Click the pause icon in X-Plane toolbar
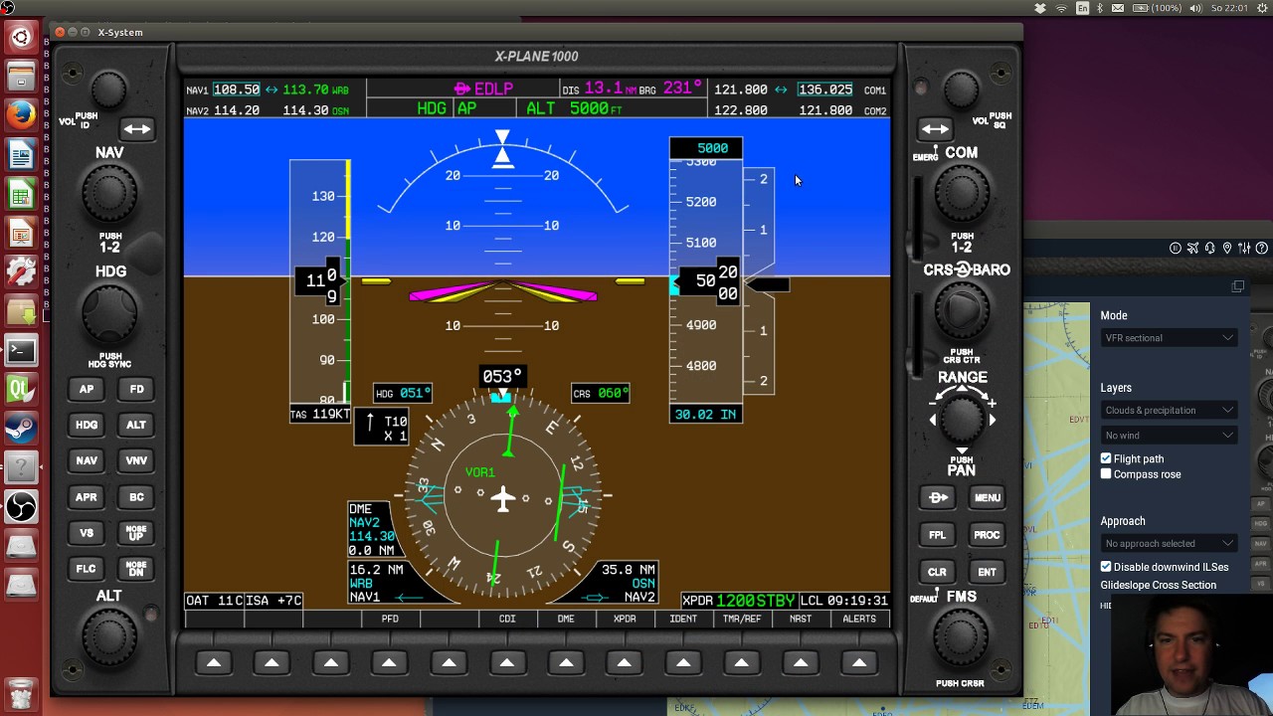 click(1176, 248)
